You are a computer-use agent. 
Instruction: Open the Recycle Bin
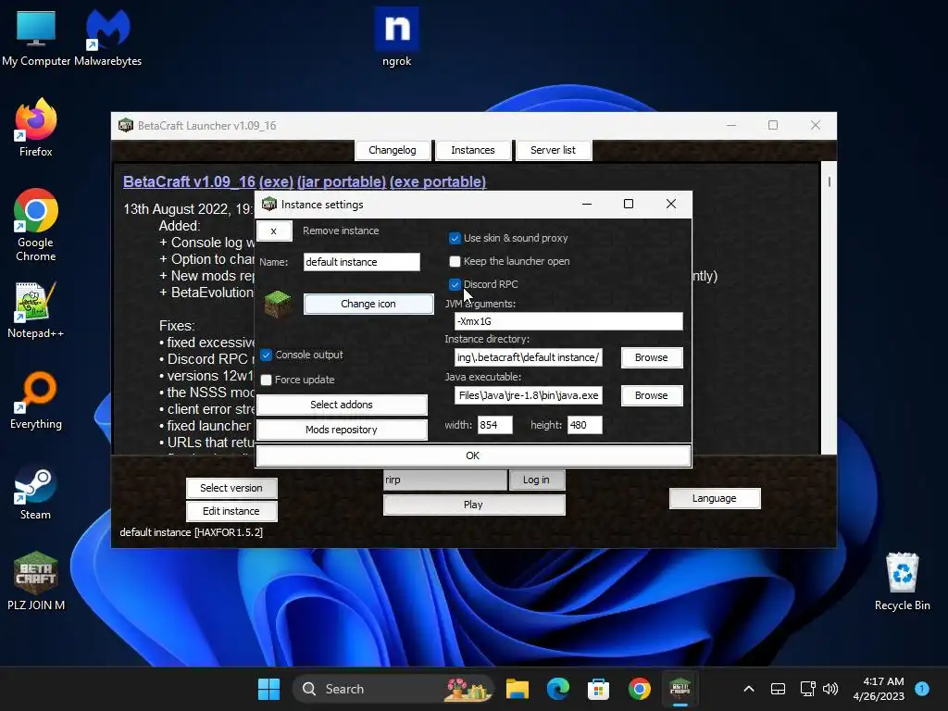(902, 581)
